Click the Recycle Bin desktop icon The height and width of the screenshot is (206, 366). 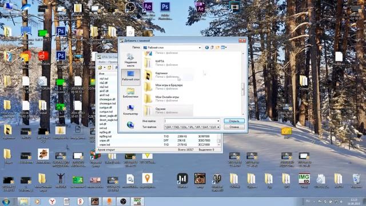click(356, 181)
